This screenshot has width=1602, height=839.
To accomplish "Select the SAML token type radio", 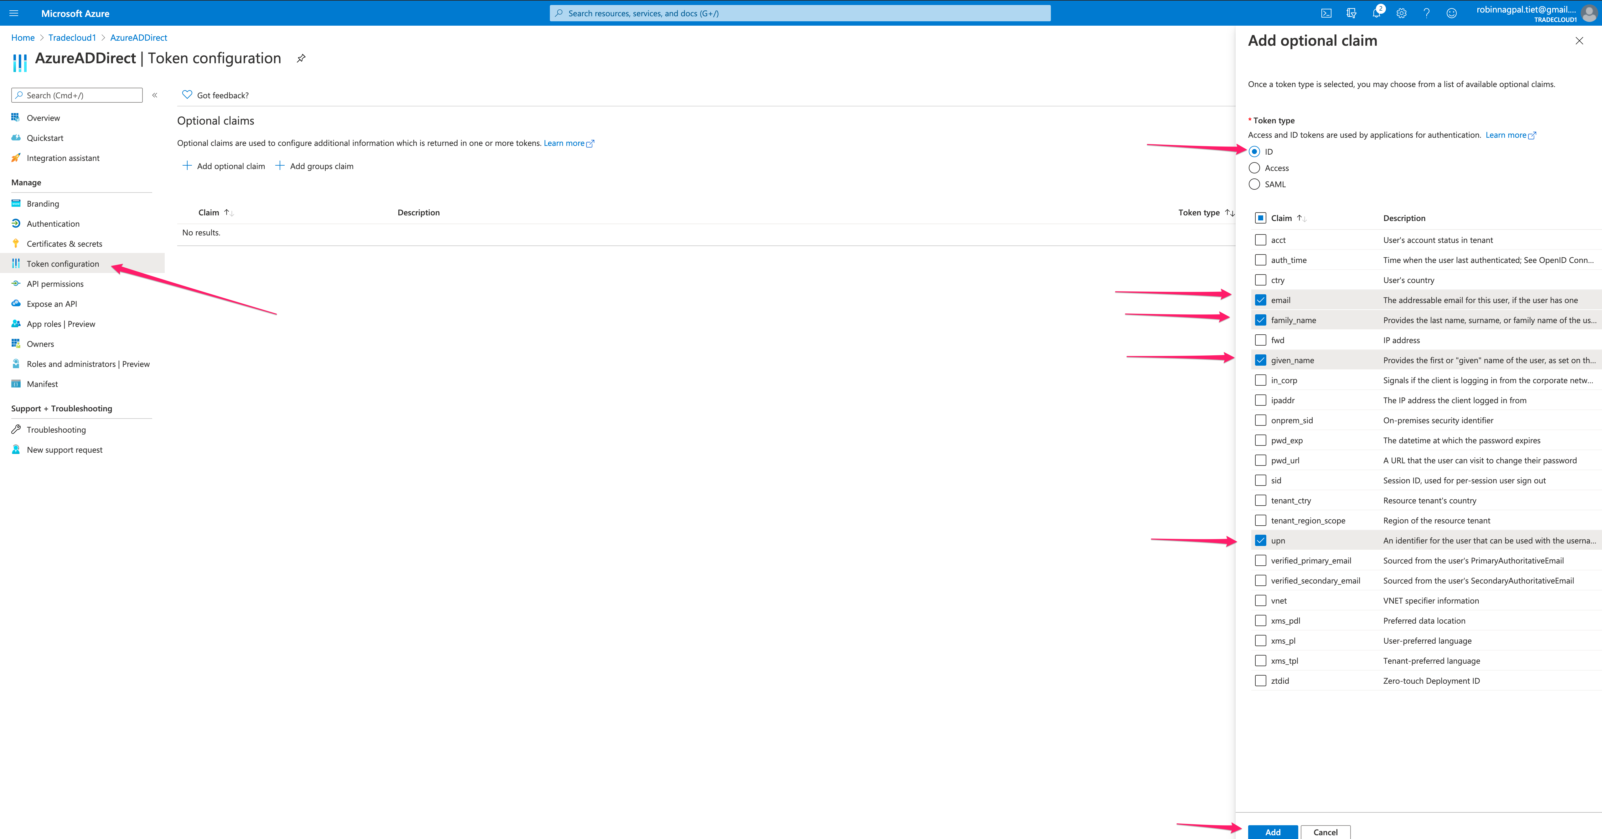I will click(x=1254, y=184).
